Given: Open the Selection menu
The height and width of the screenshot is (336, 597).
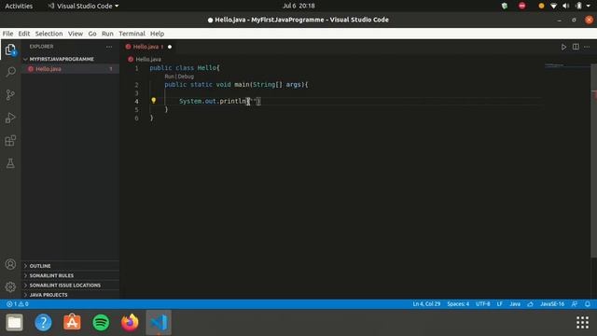Looking at the screenshot, I should [x=49, y=34].
